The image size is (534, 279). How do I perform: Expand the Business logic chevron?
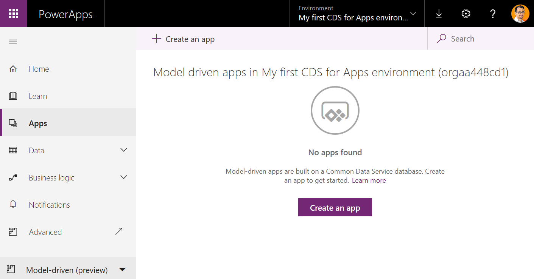point(124,177)
